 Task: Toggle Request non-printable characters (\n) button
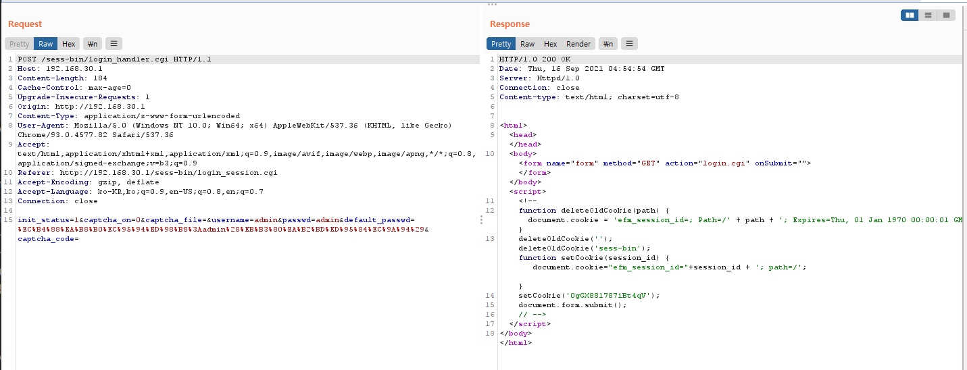92,44
